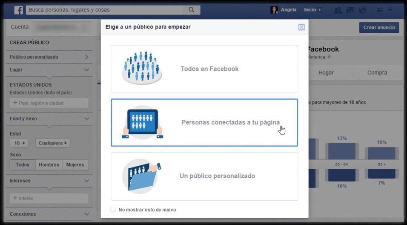Expand the Público personalizado section
Viewport: 407px width, 225px height.
click(x=86, y=57)
